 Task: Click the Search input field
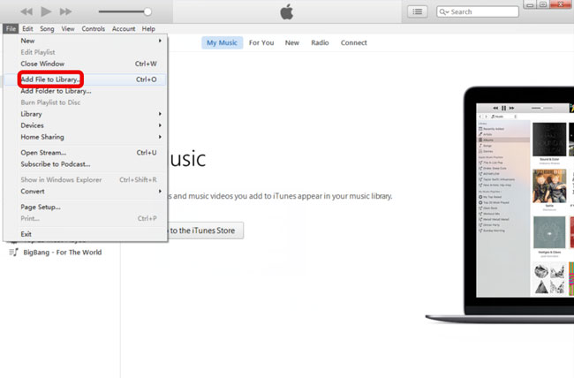[x=478, y=11]
